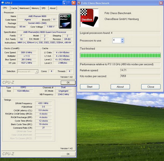The height and width of the screenshot is (161, 164).
Task: Click the memory Type value DDR2
Action: point(23,87)
